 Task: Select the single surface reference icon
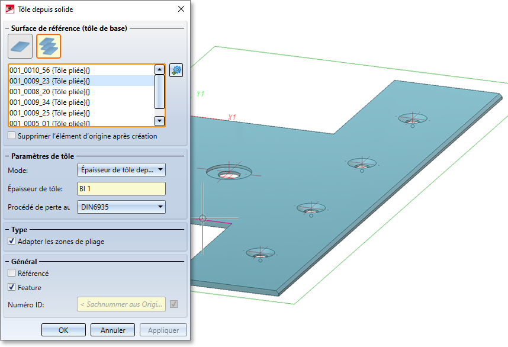20,46
